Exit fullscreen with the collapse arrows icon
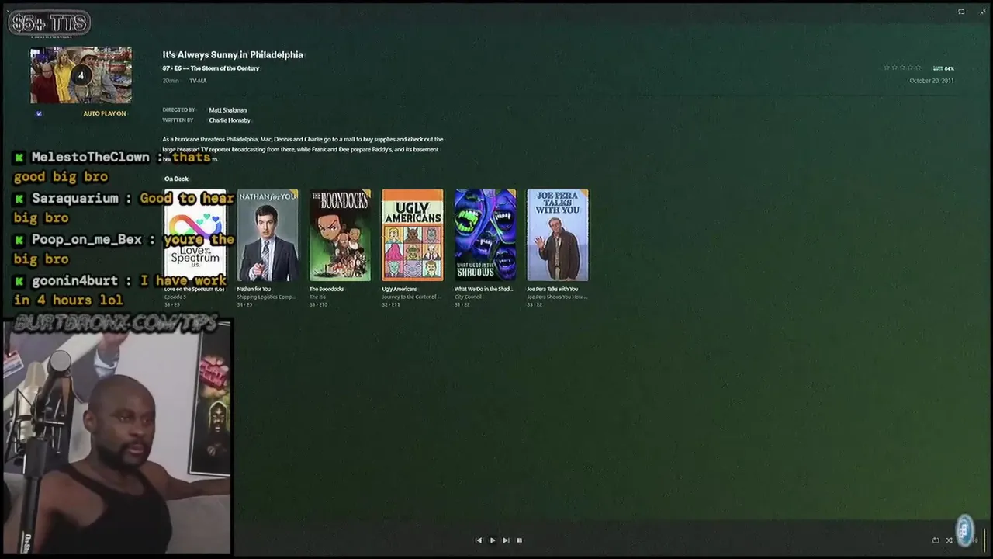Image resolution: width=993 pixels, height=559 pixels. coord(983,12)
